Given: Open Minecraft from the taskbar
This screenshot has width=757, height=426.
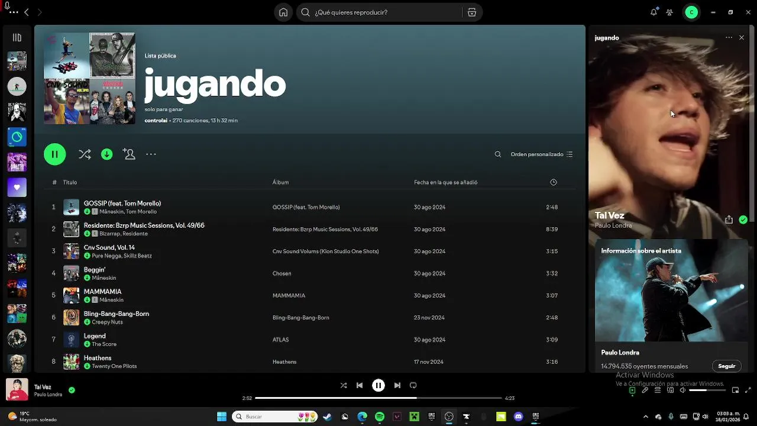Looking at the screenshot, I should pos(415,417).
